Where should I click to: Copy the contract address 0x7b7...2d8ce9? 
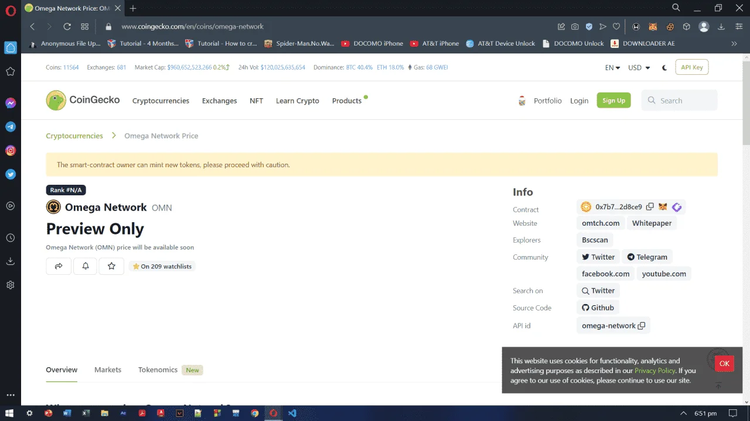click(x=650, y=207)
